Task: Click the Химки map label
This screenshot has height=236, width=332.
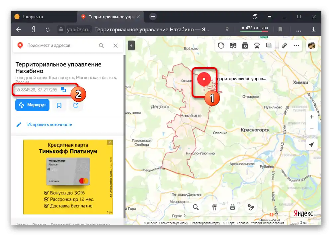Action: tap(300, 82)
